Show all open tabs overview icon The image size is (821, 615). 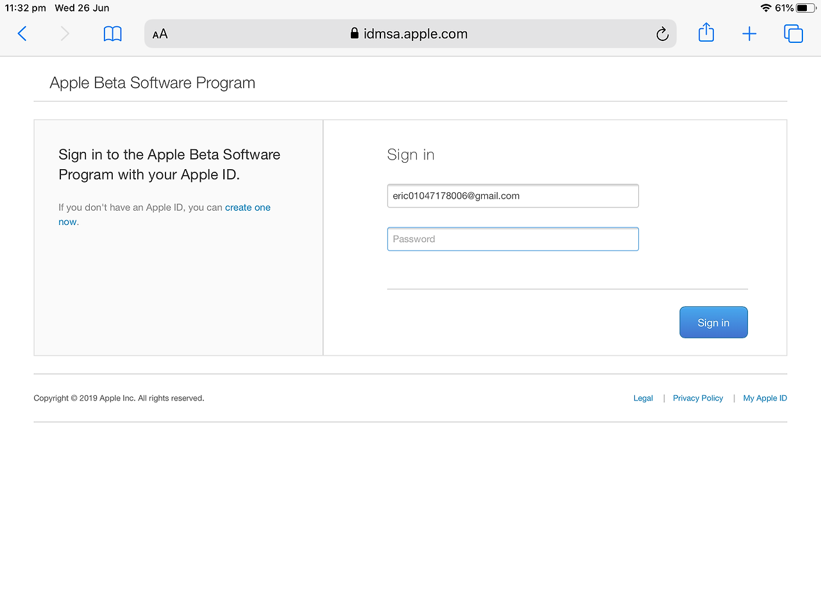click(793, 34)
